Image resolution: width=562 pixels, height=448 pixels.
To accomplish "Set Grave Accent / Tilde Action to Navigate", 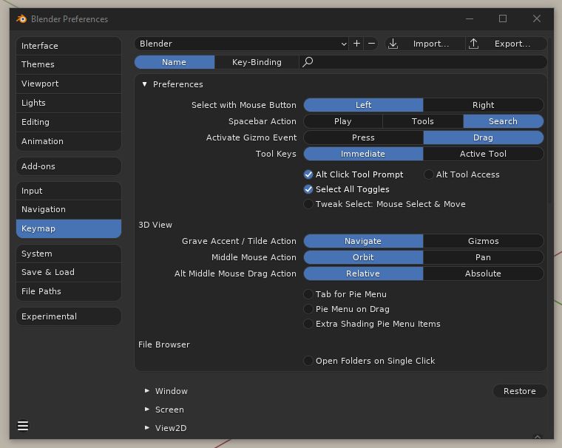I will 363,241.
